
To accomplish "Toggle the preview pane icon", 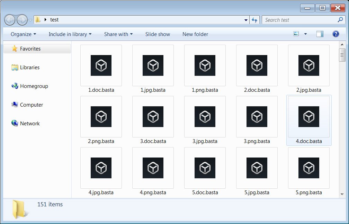I will [x=320, y=34].
